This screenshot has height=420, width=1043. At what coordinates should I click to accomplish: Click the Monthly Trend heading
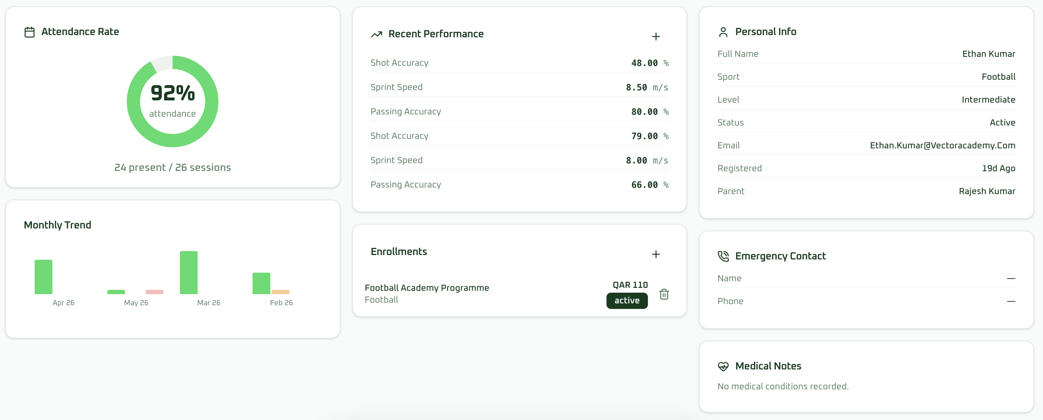pyautogui.click(x=58, y=225)
